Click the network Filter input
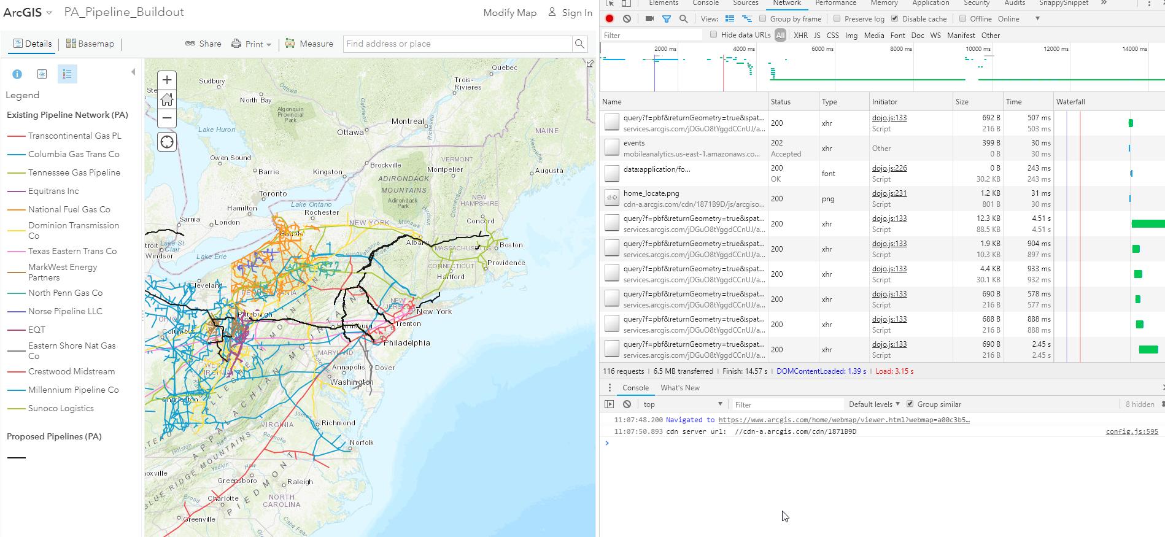Viewport: 1165px width, 537px height. click(651, 36)
